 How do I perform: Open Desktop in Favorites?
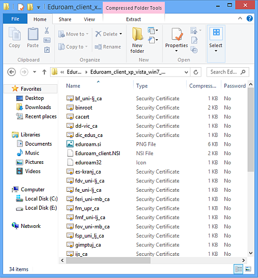pyautogui.click(x=30, y=98)
